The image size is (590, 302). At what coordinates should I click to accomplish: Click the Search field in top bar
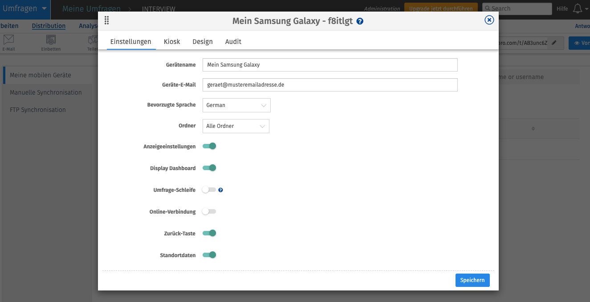(x=516, y=8)
